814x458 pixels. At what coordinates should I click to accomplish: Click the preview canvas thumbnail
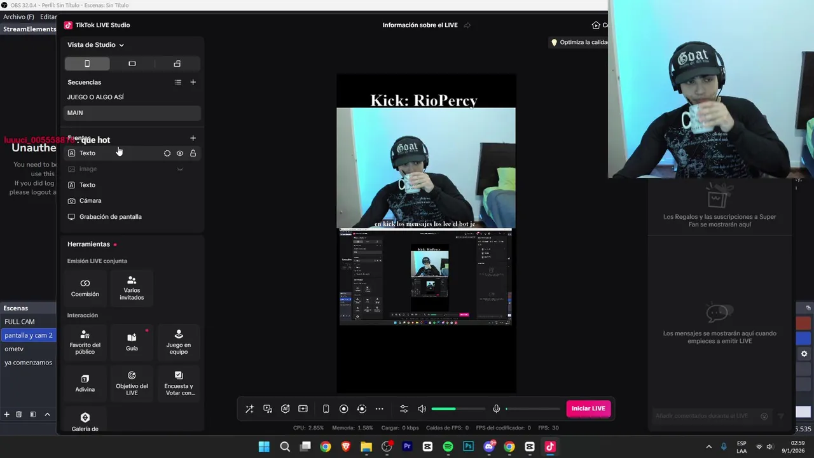[426, 233]
